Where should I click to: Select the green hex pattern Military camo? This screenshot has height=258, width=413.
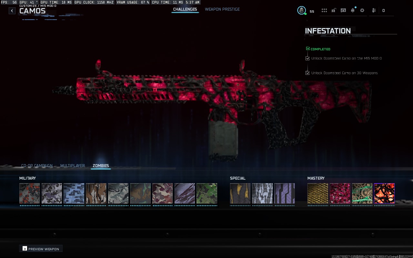coord(207,193)
